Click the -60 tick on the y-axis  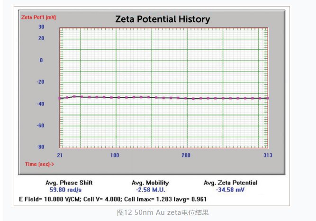(40, 125)
